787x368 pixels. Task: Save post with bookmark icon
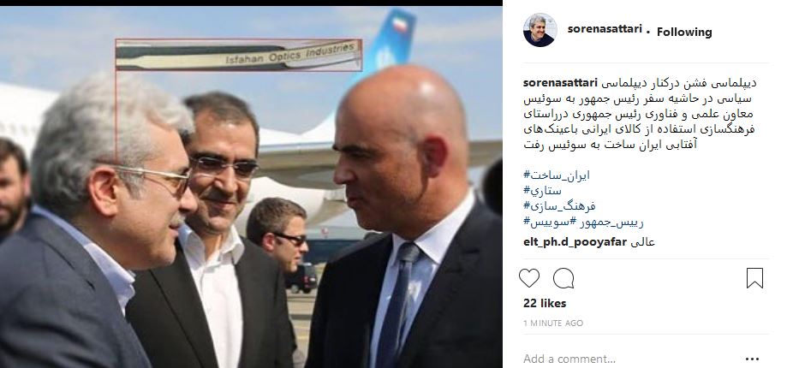click(x=754, y=278)
